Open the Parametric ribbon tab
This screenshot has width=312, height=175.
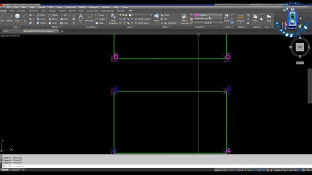(x=33, y=11)
